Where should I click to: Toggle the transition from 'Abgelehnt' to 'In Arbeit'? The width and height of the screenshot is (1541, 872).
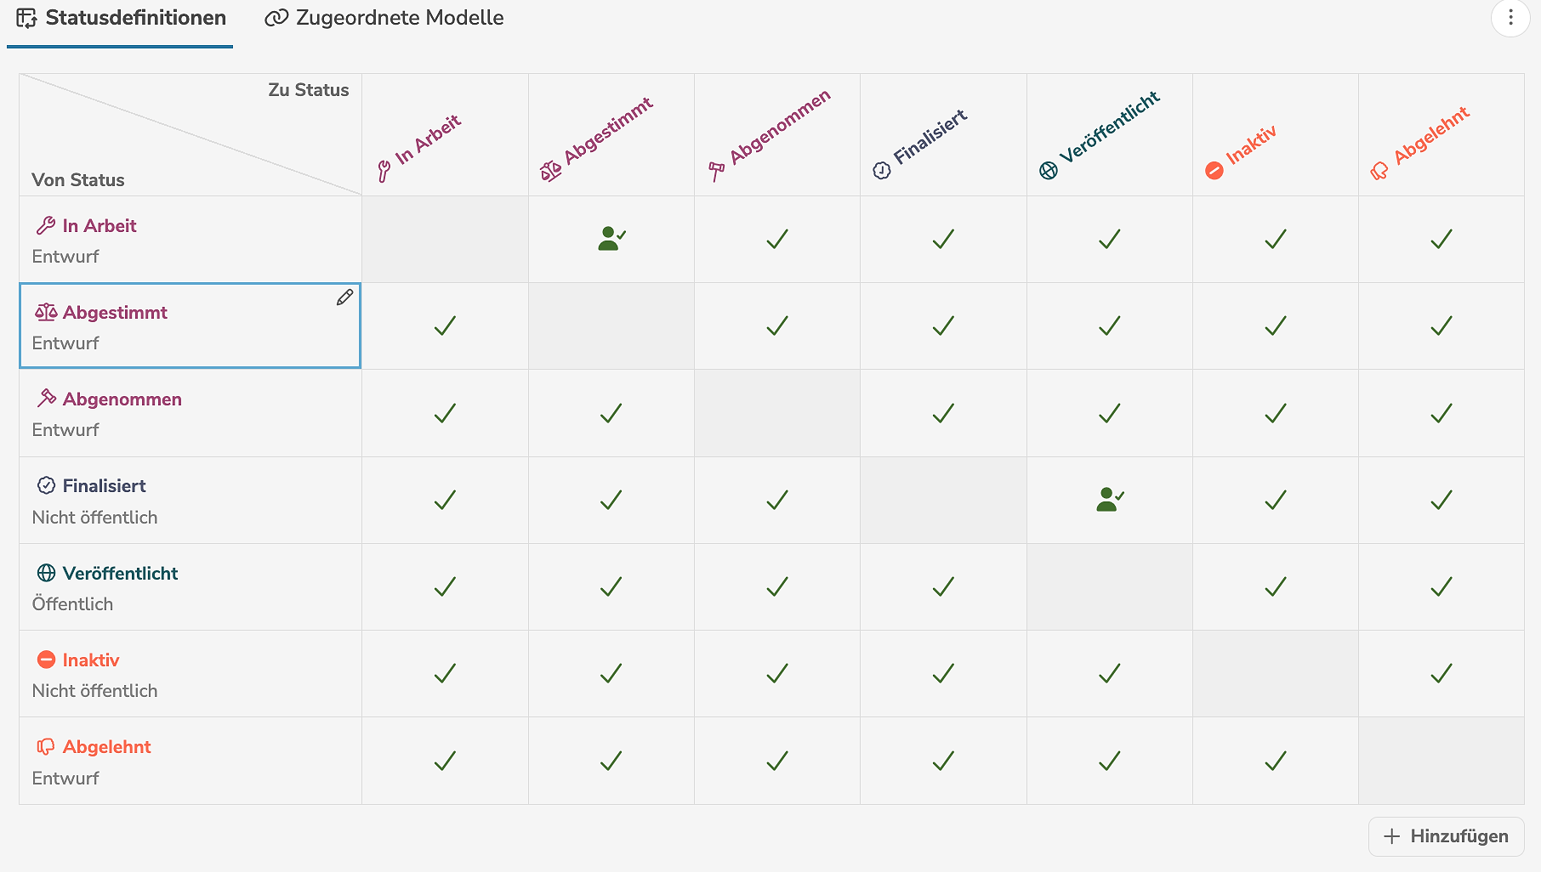click(444, 761)
